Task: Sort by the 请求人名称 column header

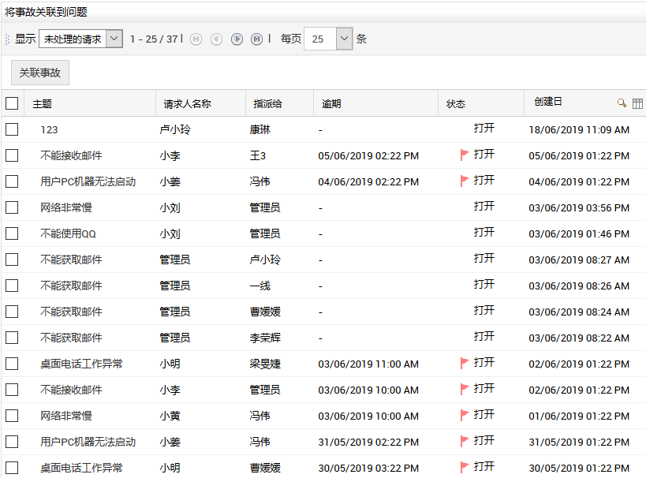Action: [x=187, y=103]
